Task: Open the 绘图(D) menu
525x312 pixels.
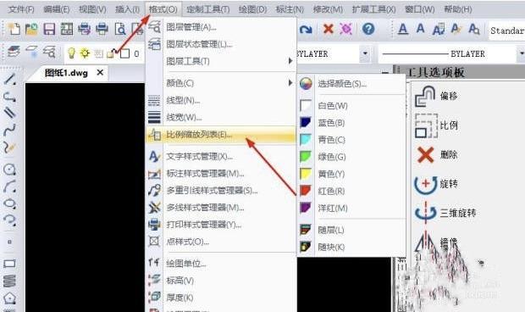Action: 253,9
